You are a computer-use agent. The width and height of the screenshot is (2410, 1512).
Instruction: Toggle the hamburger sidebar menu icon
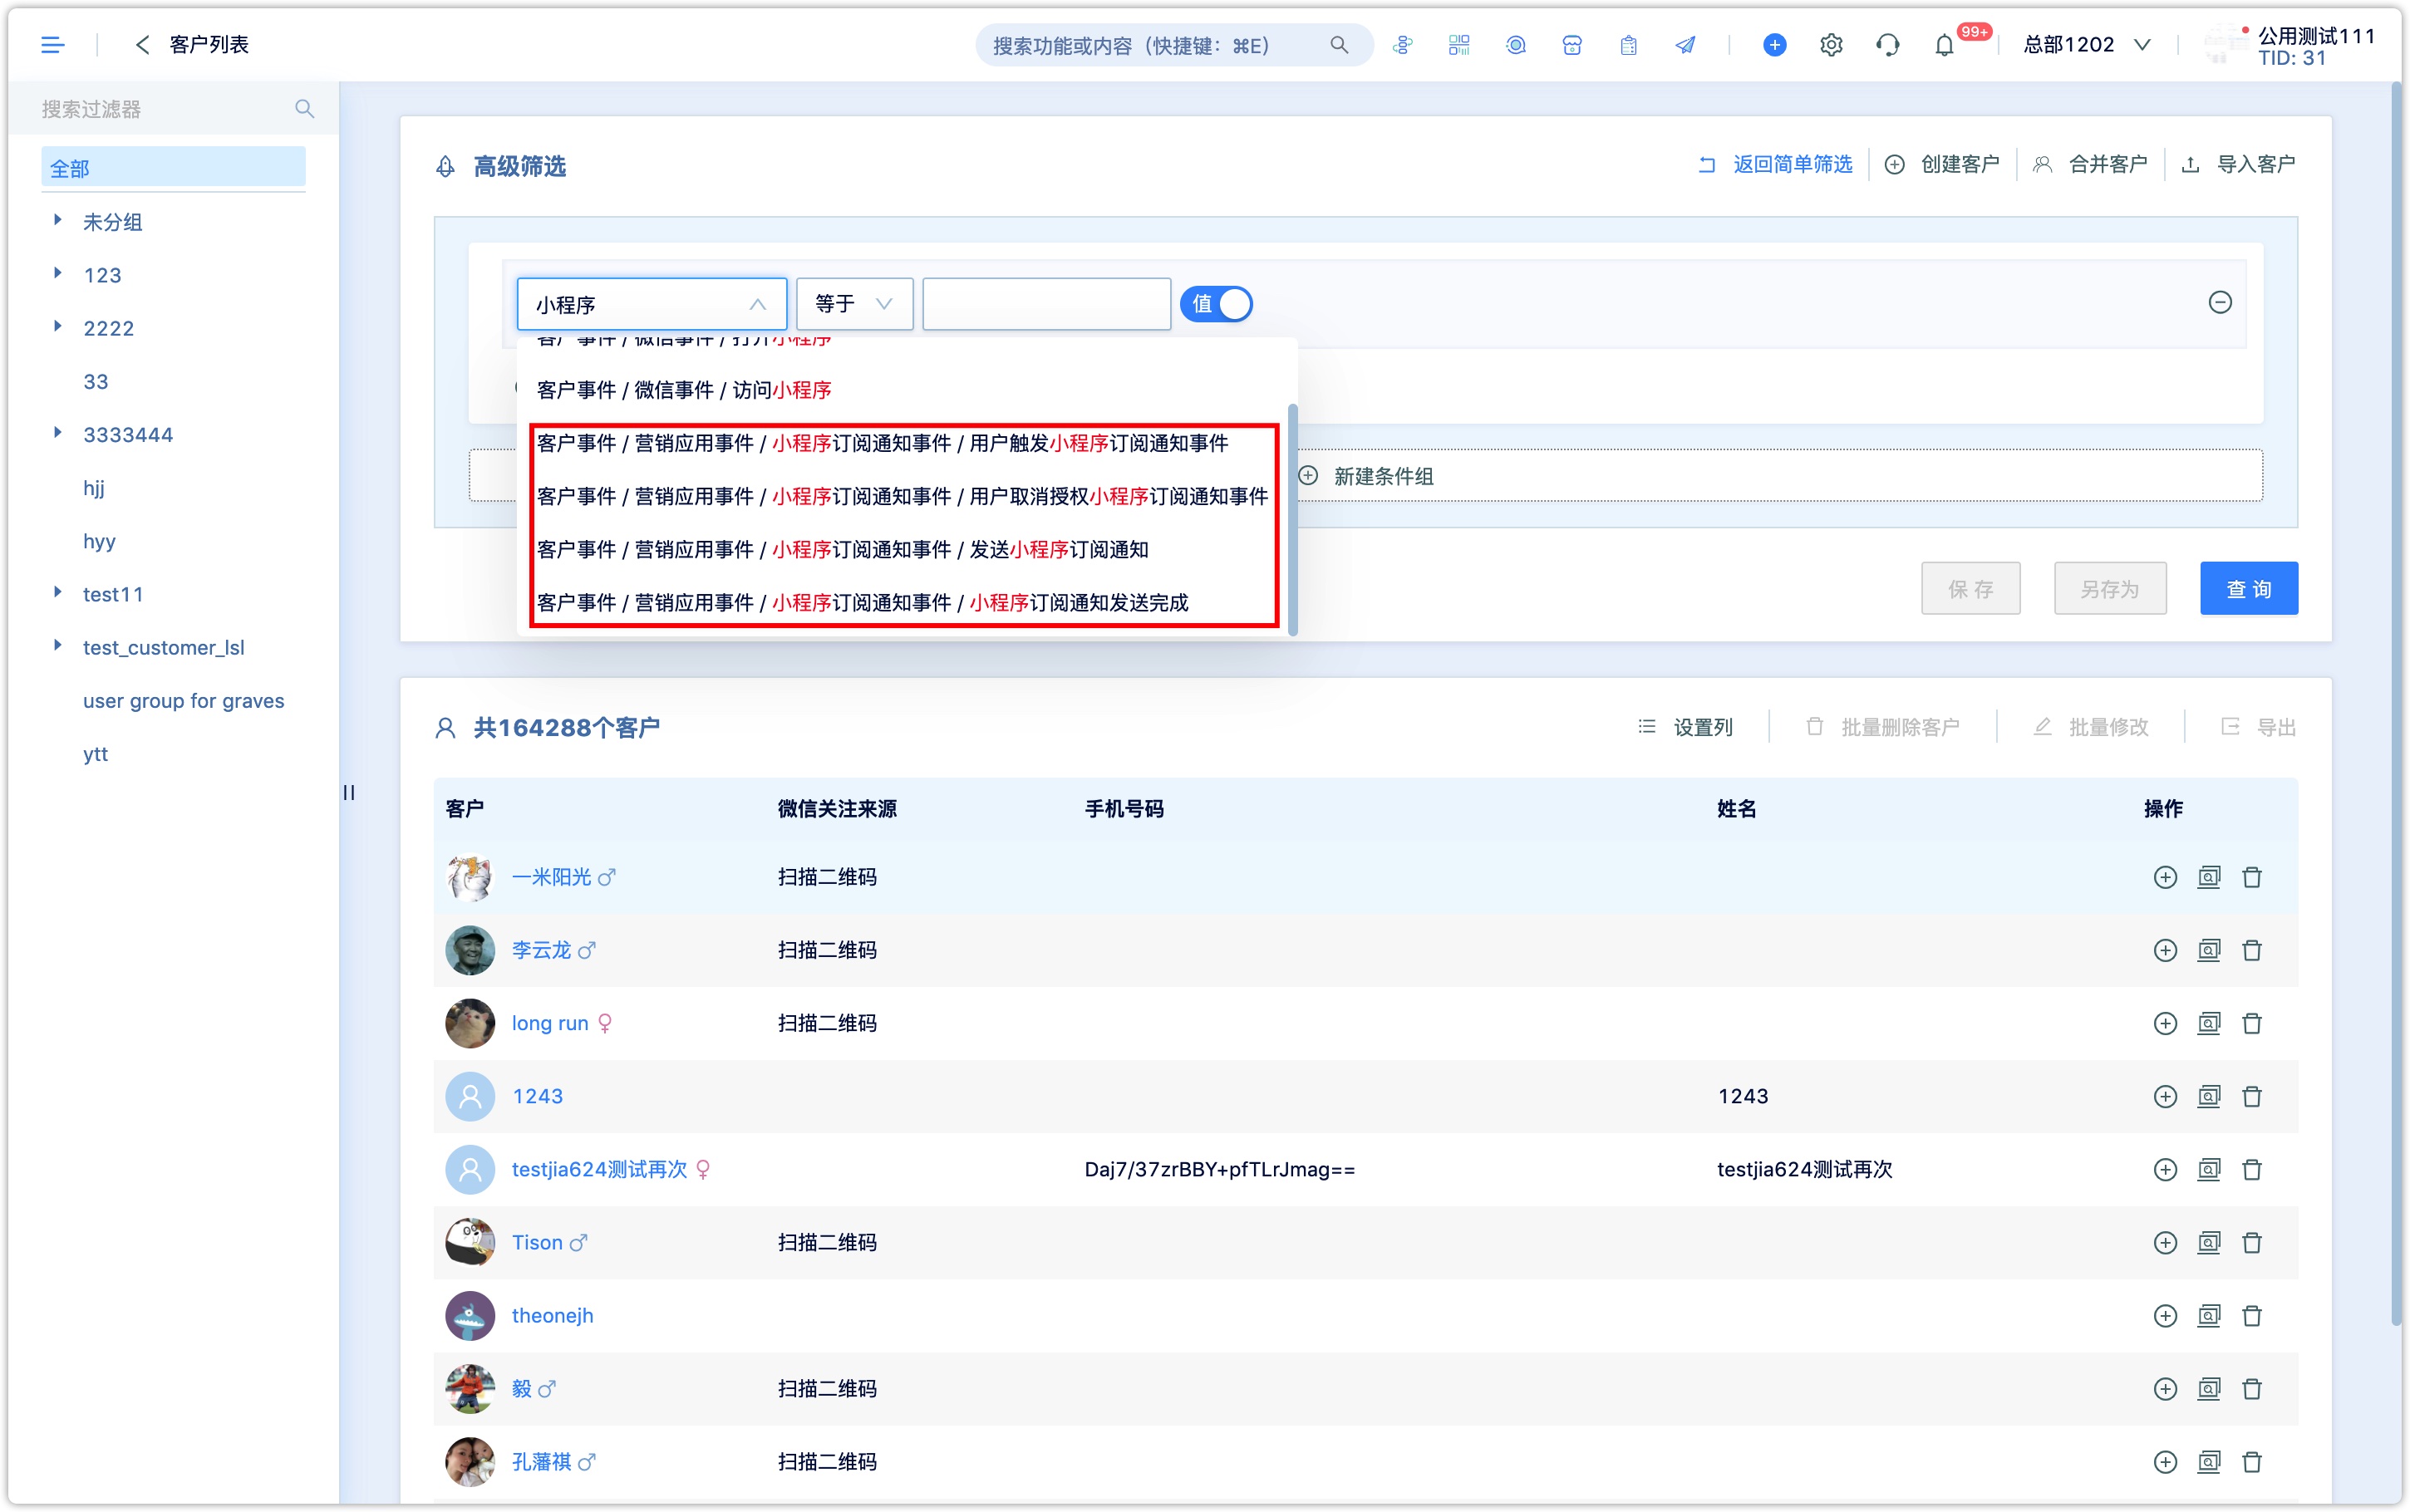click(52, 45)
